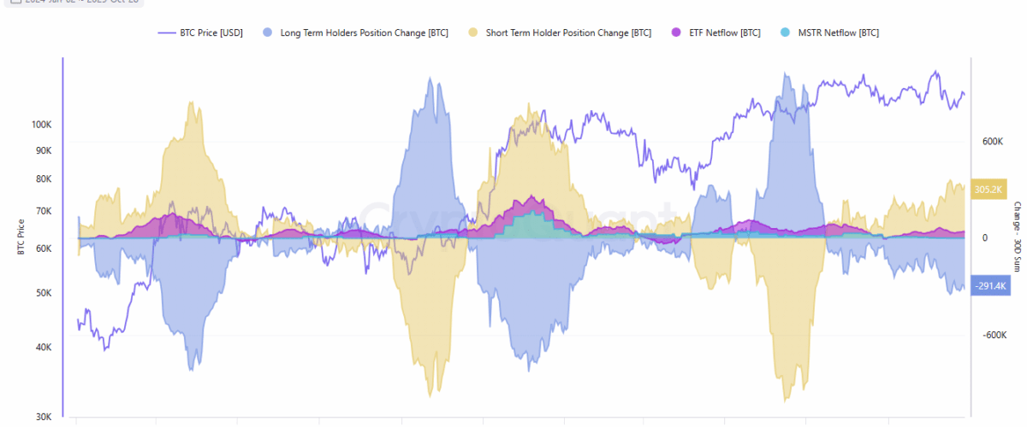The width and height of the screenshot is (1027, 427).
Task: Click the blue -291.4K value tag
Action: pyautogui.click(x=991, y=286)
